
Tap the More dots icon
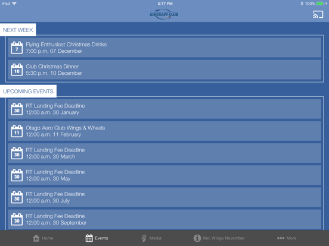click(x=281, y=238)
